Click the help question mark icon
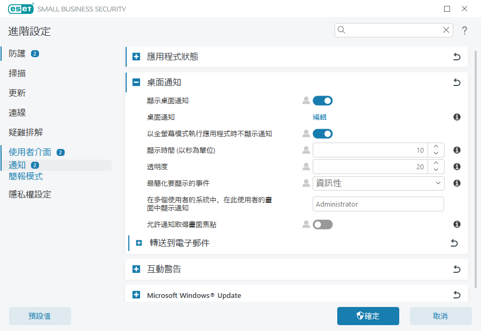481x331 pixels. click(x=464, y=30)
